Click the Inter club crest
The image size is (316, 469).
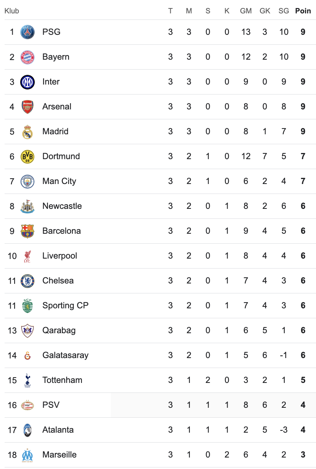(x=27, y=82)
